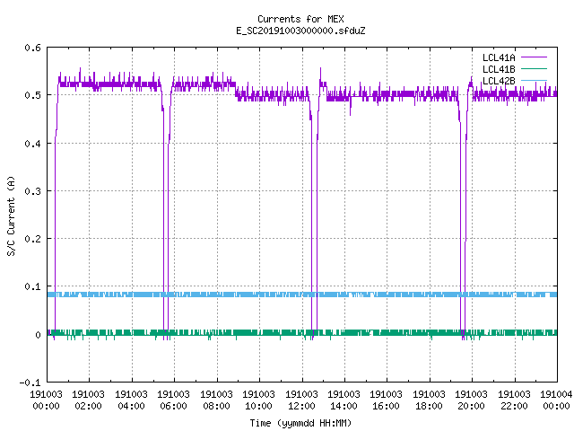Click the LCL41B legend label
Screen dimensions: 574x431
(499, 69)
